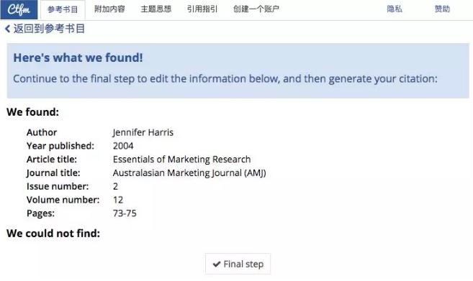Click the Final step button
The height and width of the screenshot is (281, 473).
click(x=238, y=264)
